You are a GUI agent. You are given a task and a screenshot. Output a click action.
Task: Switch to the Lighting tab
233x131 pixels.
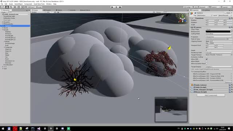coord(206,10)
